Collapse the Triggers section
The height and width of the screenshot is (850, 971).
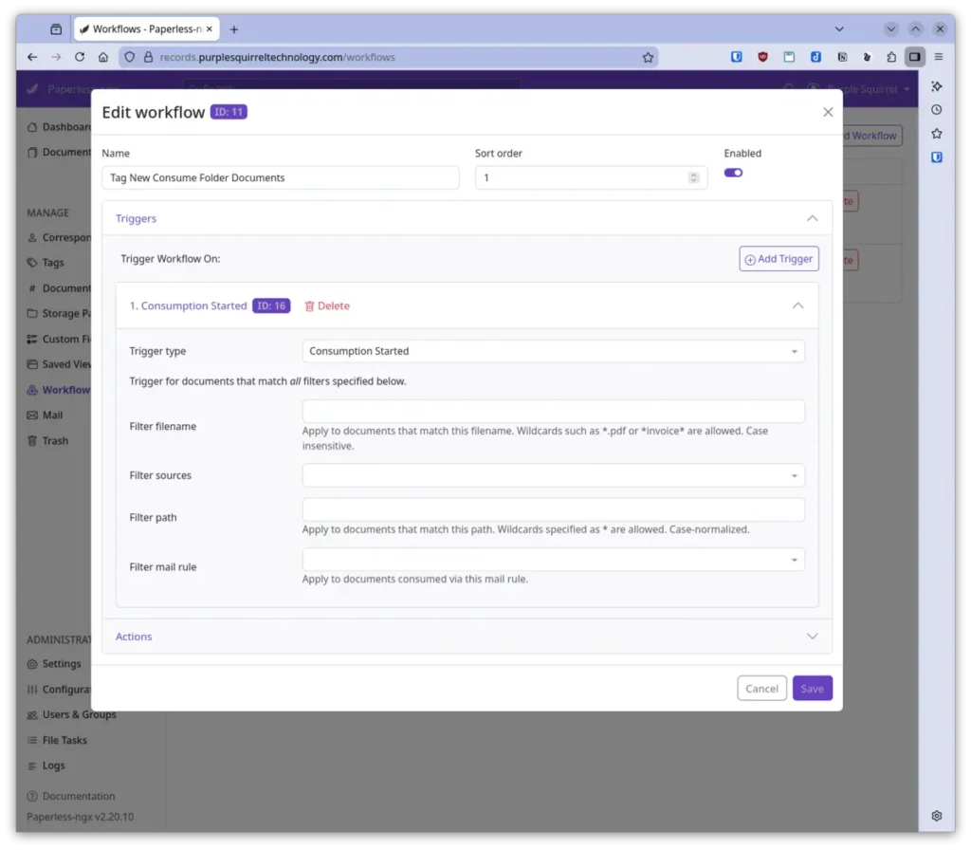tap(812, 217)
